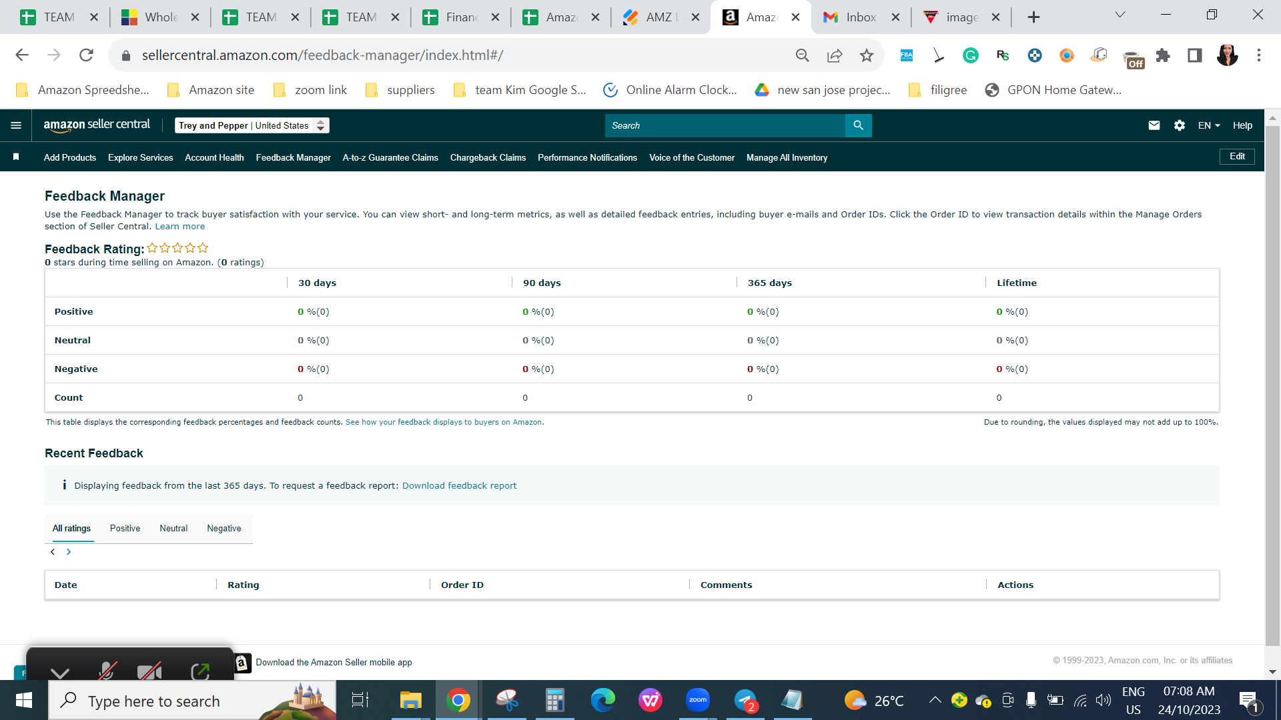Open the Chrome profile avatar
1281x720 pixels.
pos(1227,55)
